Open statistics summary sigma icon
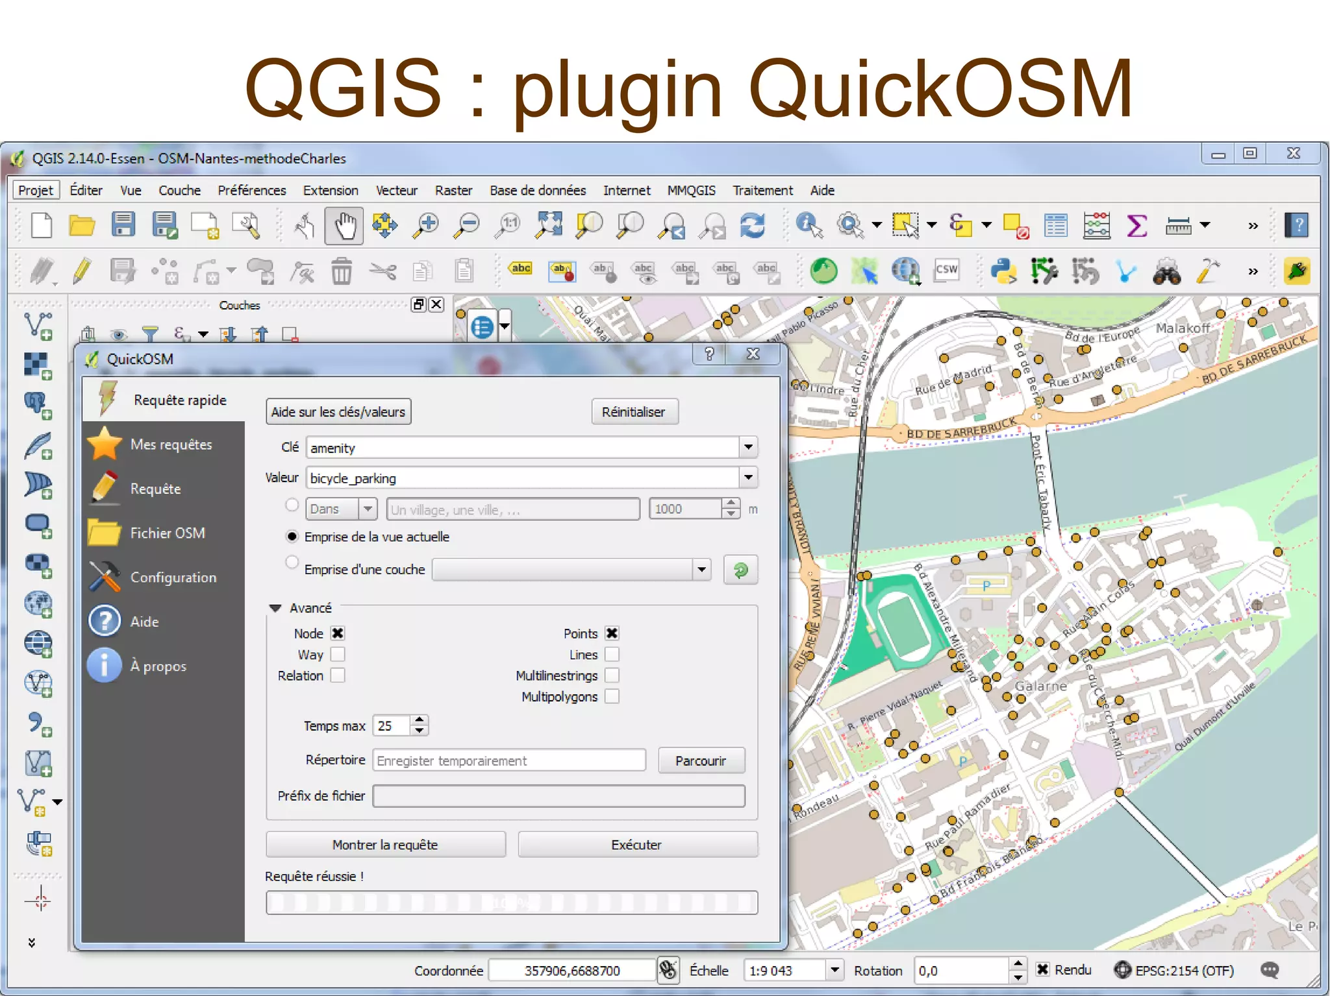This screenshot has width=1330, height=996. point(1136,226)
